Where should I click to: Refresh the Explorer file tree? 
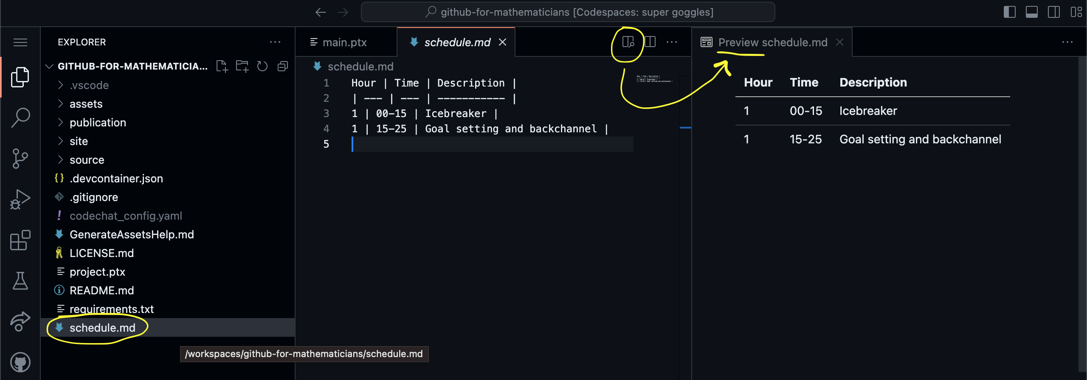coord(262,66)
